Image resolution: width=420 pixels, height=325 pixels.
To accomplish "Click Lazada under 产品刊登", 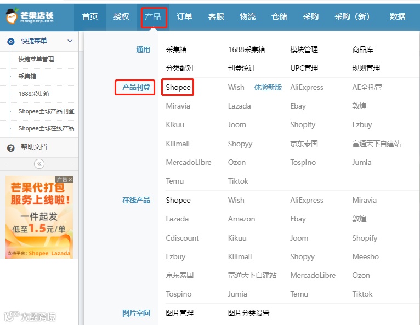I will 239,106.
